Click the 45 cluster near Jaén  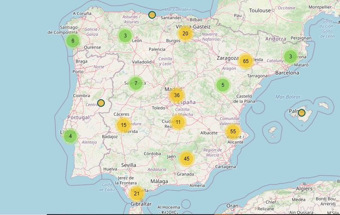pos(186,159)
